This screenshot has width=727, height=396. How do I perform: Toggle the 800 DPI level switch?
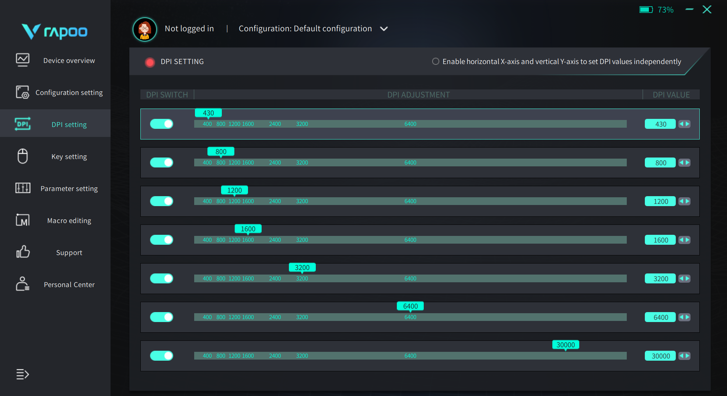pyautogui.click(x=161, y=163)
